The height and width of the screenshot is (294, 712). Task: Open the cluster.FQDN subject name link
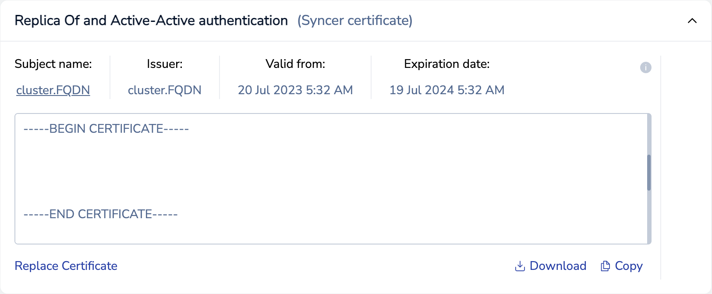[x=53, y=90]
